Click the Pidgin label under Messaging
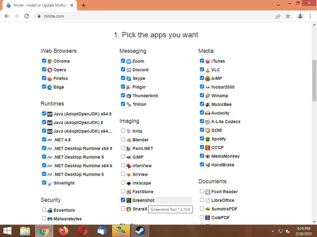Viewport: 317px width, 237px height. [139, 87]
